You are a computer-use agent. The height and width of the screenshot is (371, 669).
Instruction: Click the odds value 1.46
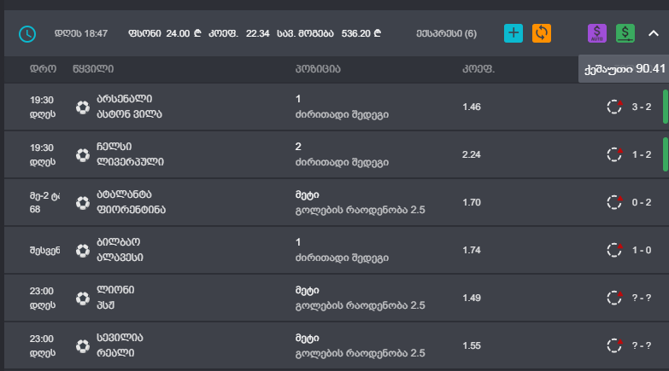tap(472, 107)
